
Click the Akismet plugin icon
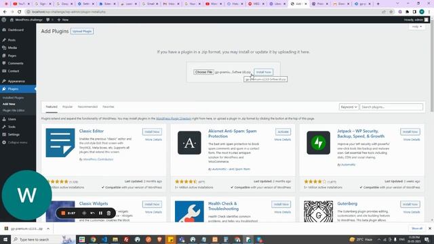click(x=189, y=143)
